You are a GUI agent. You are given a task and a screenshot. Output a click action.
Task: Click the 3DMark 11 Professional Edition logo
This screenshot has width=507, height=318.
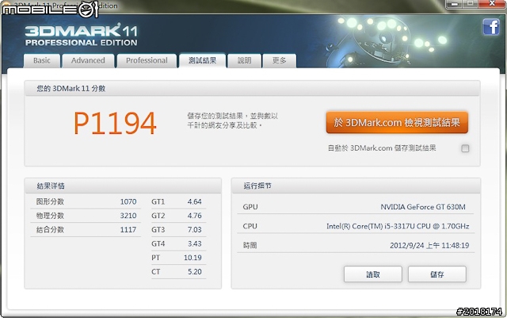(81, 35)
